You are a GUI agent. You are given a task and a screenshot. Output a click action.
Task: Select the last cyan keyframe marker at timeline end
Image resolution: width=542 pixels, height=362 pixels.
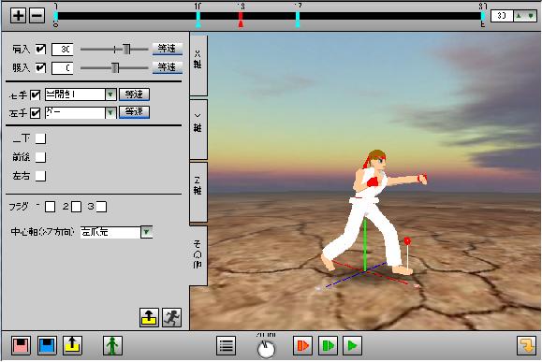click(x=482, y=17)
